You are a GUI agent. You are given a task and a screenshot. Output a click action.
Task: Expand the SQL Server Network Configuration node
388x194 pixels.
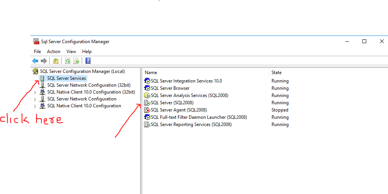35,99
